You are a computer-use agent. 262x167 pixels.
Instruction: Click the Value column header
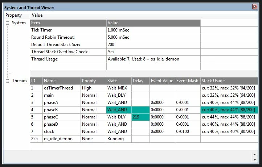pos(37,15)
